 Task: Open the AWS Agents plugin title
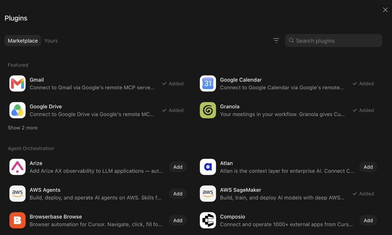45,190
